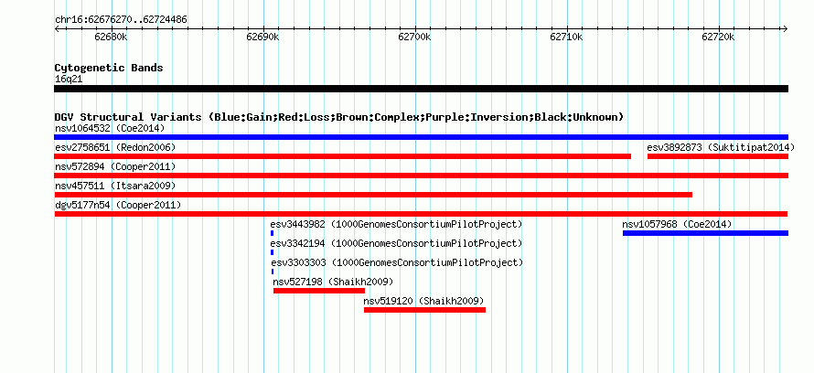Click the 62710k ruler tick label
The width and height of the screenshot is (814, 373).
click(x=566, y=37)
